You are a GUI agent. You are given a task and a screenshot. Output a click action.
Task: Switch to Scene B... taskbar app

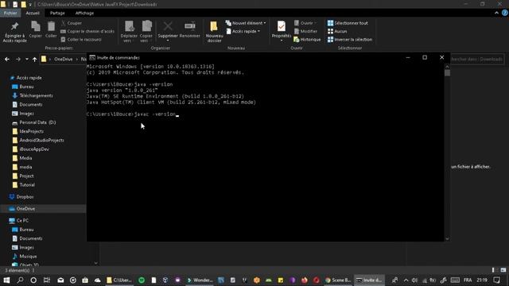tap(338, 280)
